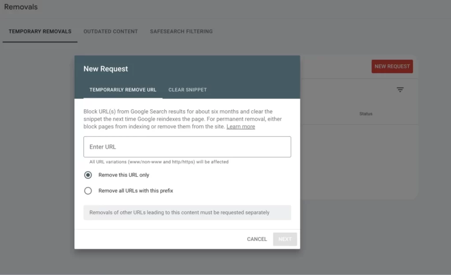This screenshot has width=451, height=275.
Task: Cancel the new request dialog
Action: 257,239
